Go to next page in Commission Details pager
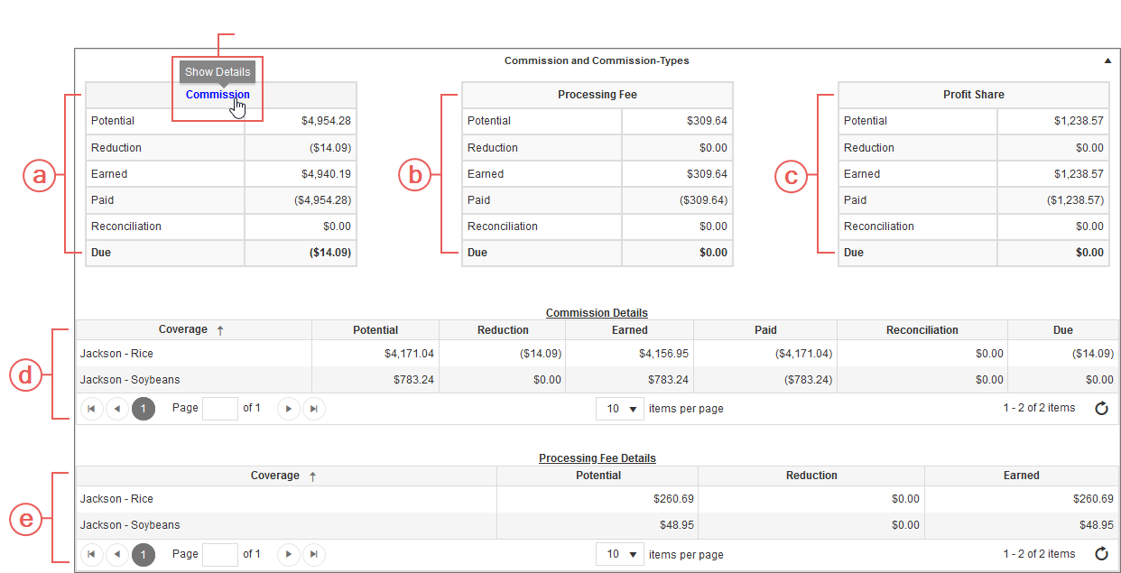 (289, 409)
